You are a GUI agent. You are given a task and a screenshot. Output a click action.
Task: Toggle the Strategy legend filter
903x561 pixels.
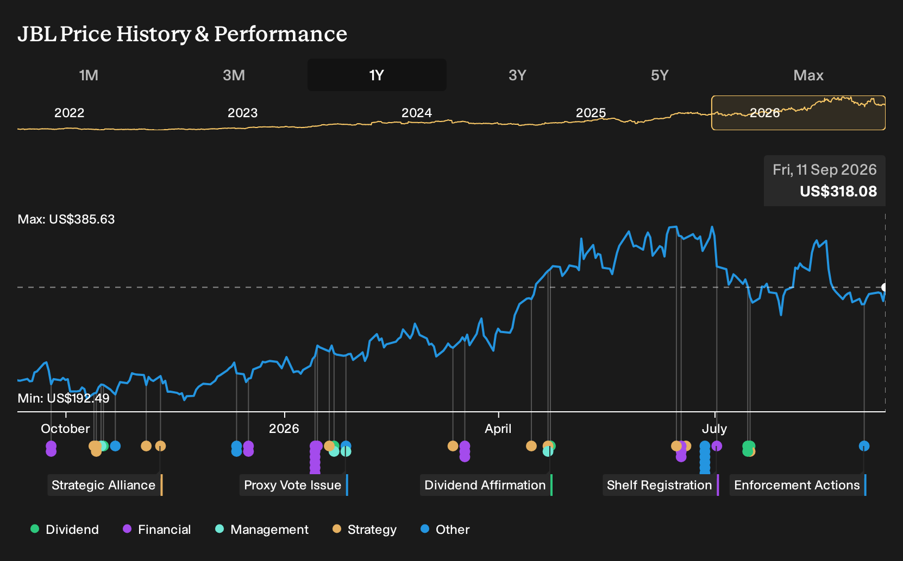point(365,530)
